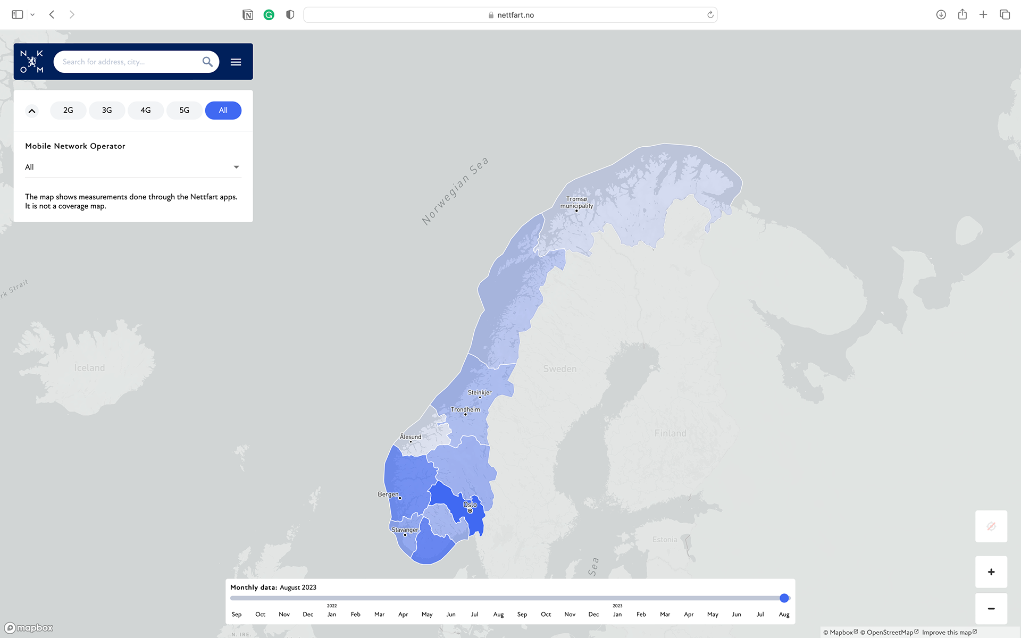Select the 4G network filter
Screen dimensions: 1021x638
click(146, 110)
